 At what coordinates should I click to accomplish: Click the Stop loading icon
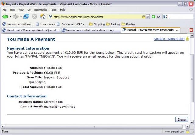34,16
